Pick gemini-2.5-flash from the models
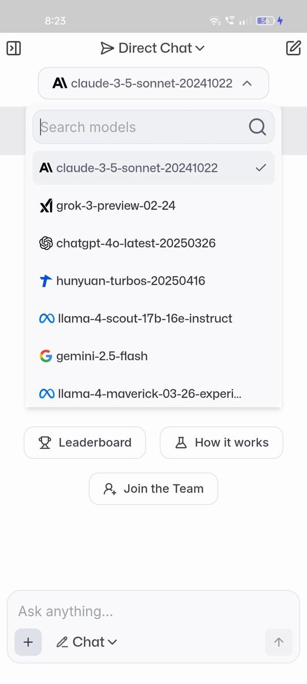The width and height of the screenshot is (307, 684). tap(153, 356)
